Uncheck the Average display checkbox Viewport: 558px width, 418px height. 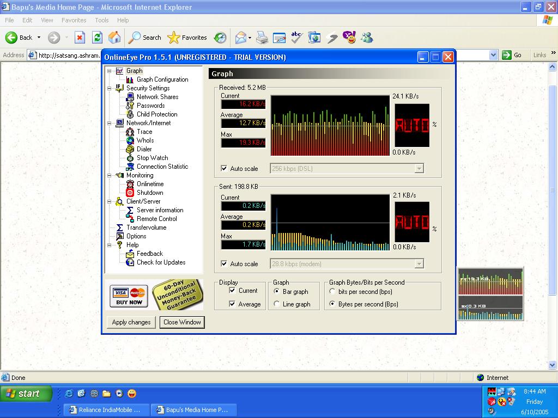[233, 304]
